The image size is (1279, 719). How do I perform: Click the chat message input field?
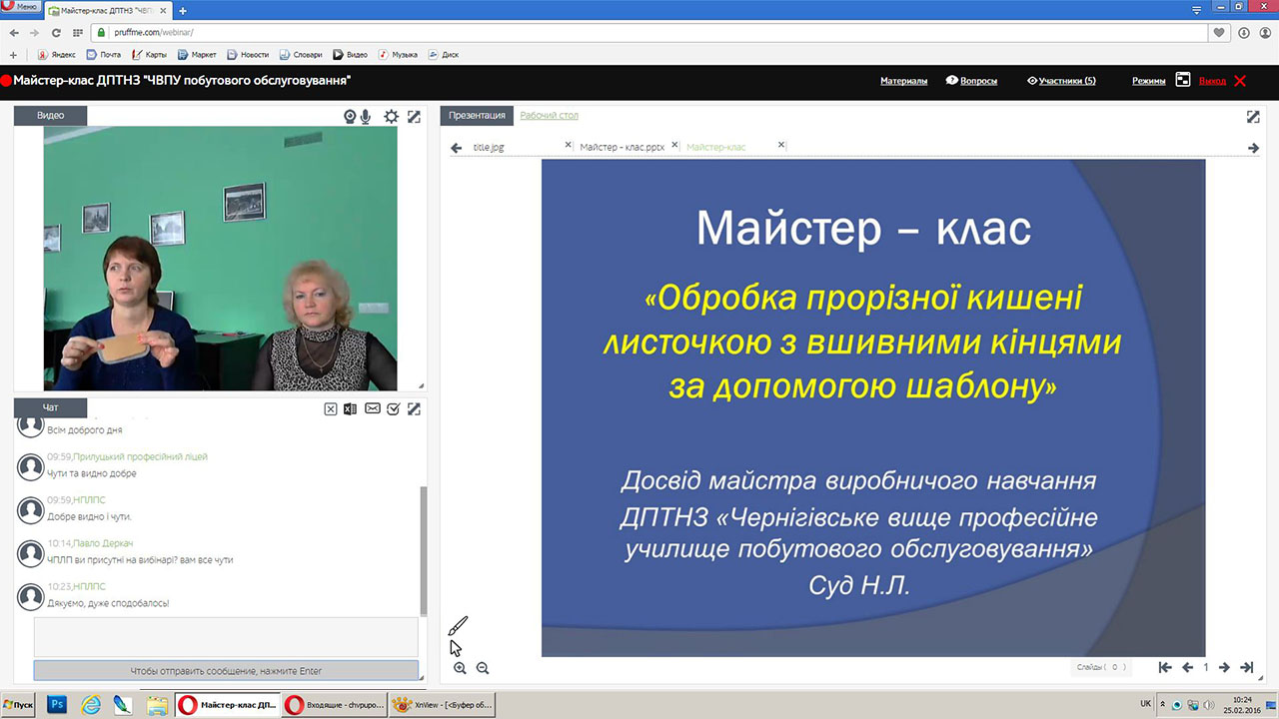coord(226,637)
